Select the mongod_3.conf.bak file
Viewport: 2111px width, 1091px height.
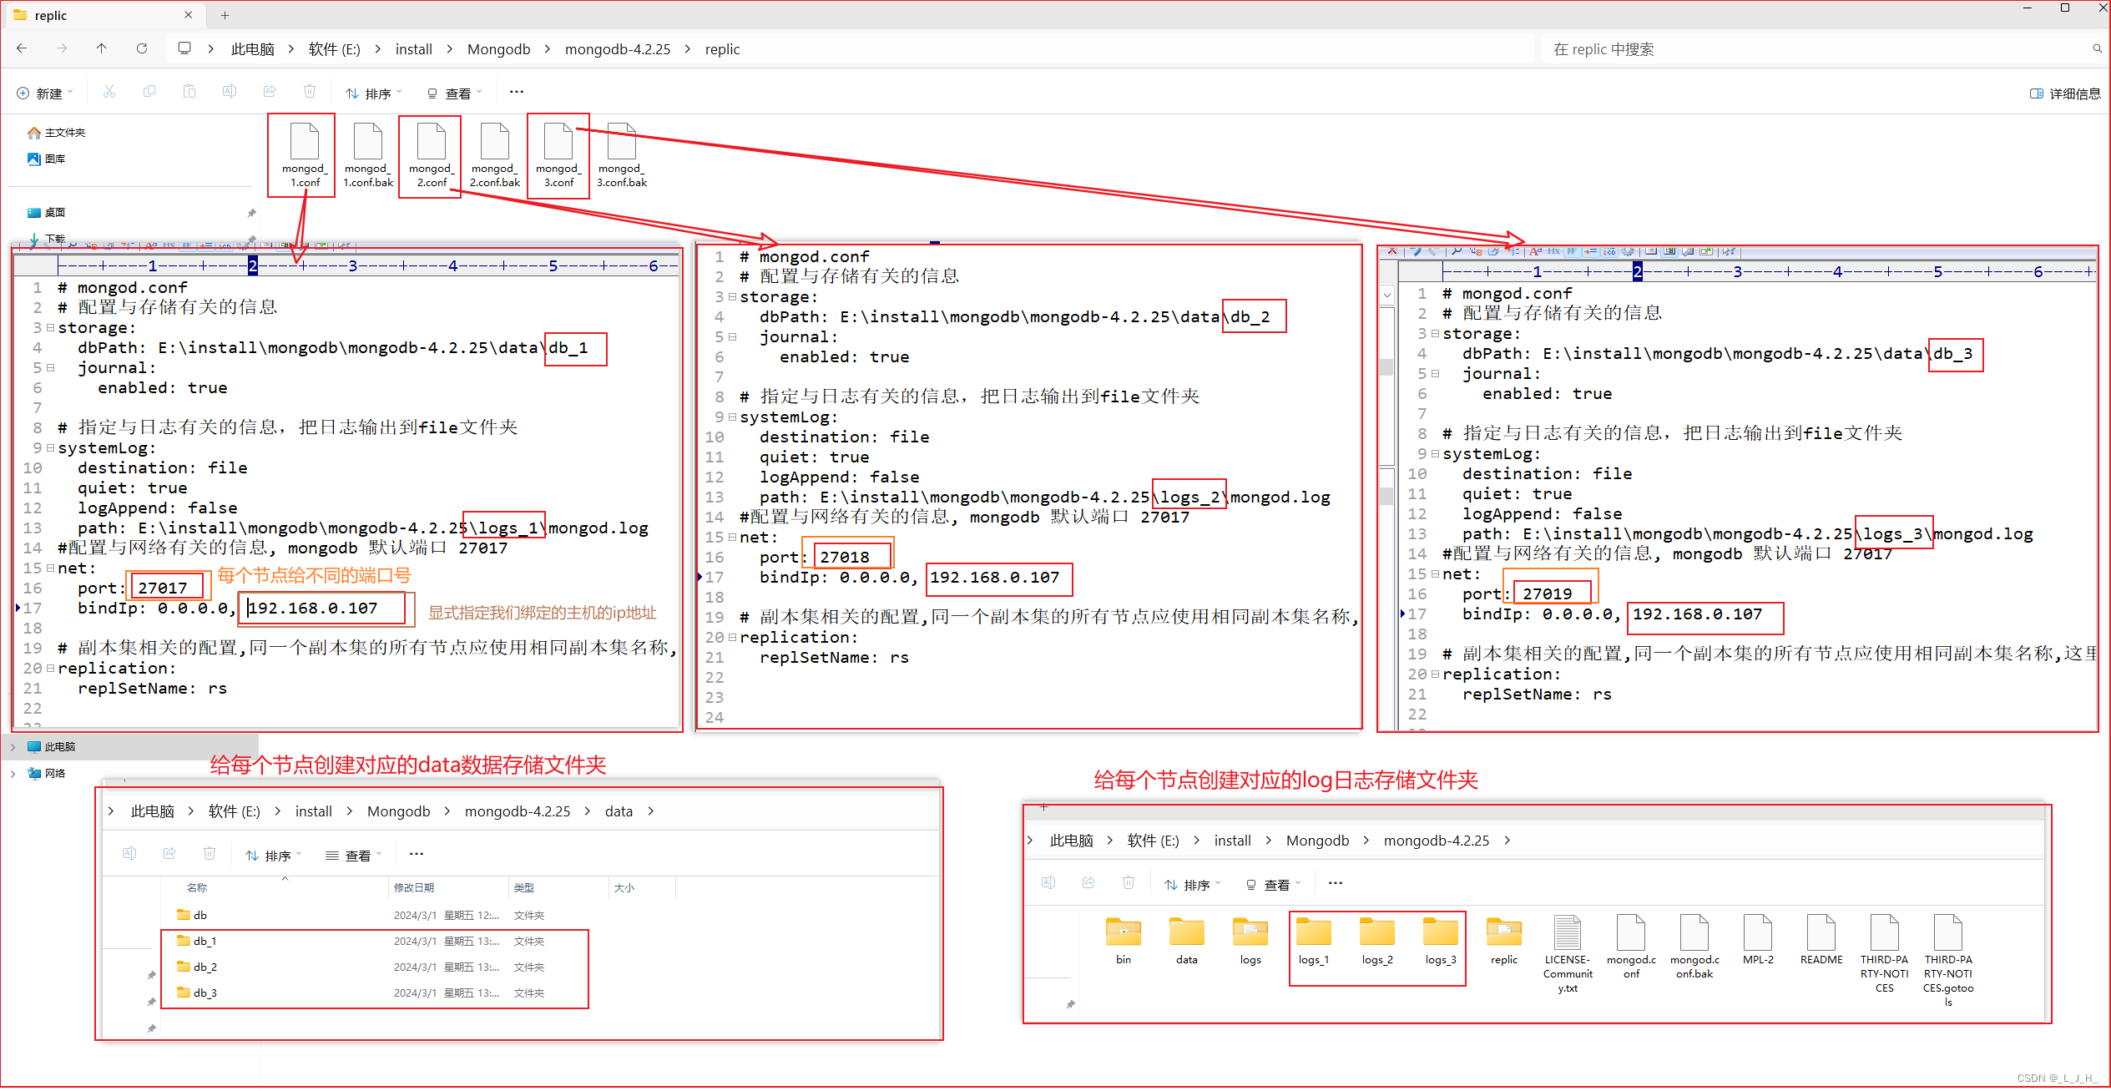pos(622,154)
